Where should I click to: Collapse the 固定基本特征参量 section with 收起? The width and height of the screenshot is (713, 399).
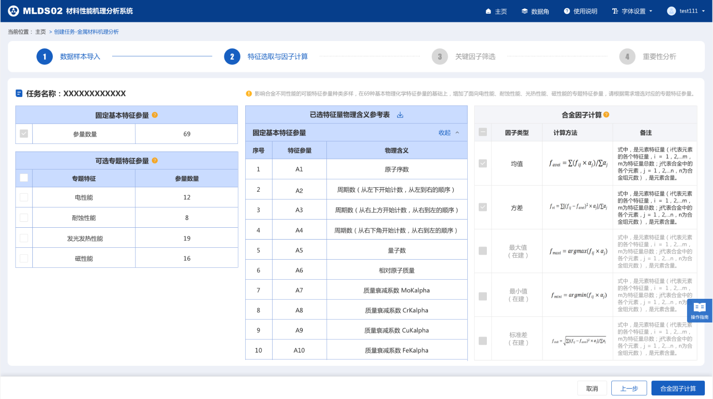pos(449,133)
